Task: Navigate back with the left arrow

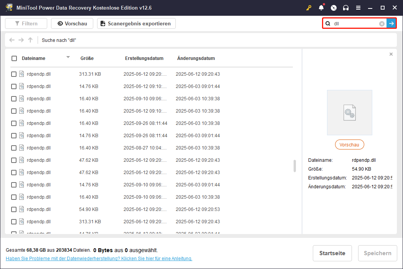Action: [12, 40]
